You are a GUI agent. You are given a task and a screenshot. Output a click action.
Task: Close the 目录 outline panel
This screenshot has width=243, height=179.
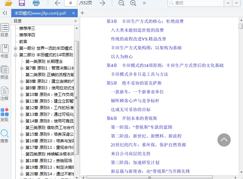pos(75,21)
